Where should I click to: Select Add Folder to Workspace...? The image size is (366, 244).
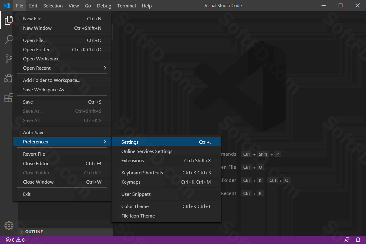62,80
